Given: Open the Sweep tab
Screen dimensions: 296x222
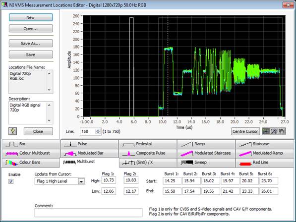Looking at the screenshot, I should 206,163.
